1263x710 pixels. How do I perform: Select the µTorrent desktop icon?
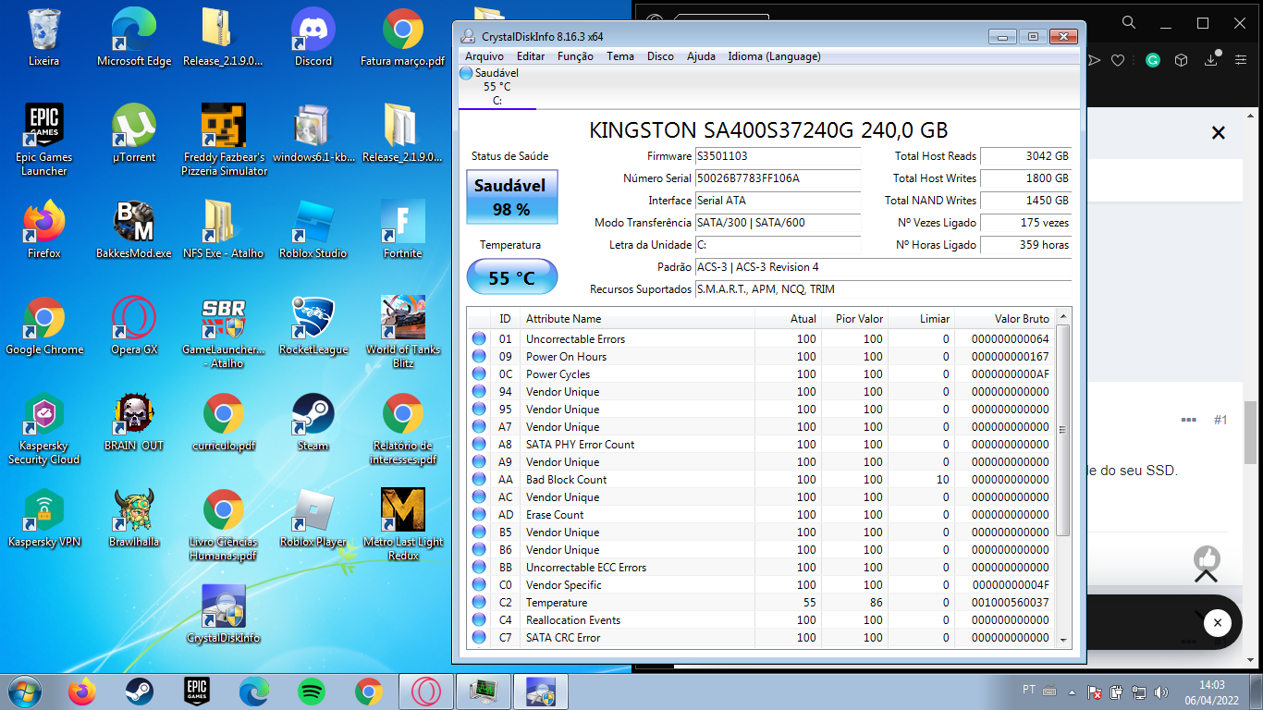(134, 134)
